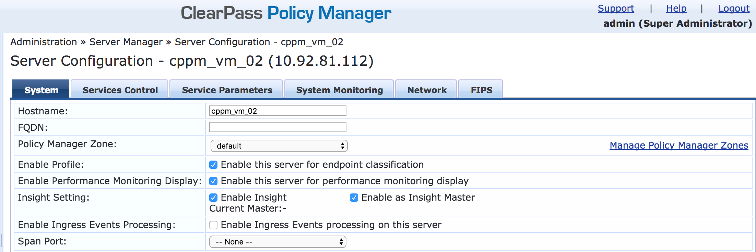756x252 pixels.
Task: Open the Help link
Action: click(x=676, y=8)
